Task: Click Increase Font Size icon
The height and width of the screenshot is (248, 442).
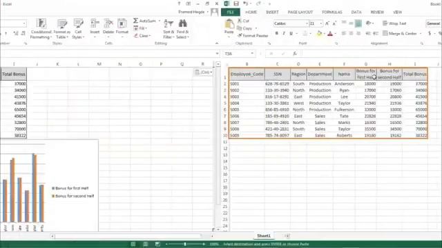Action: [x=327, y=23]
